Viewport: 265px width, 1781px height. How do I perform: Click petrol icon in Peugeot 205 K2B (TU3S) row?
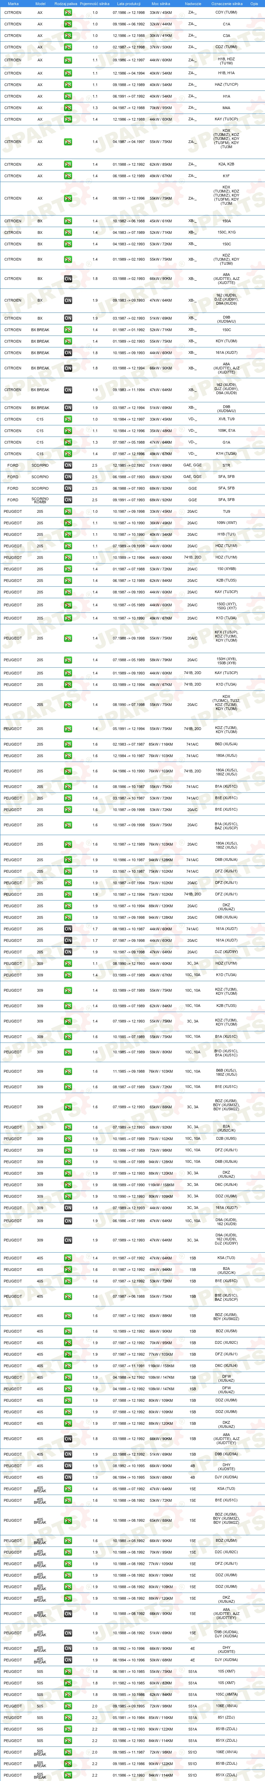tap(68, 581)
